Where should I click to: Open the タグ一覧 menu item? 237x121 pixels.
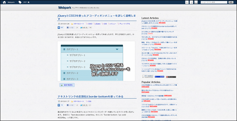(26, 3)
